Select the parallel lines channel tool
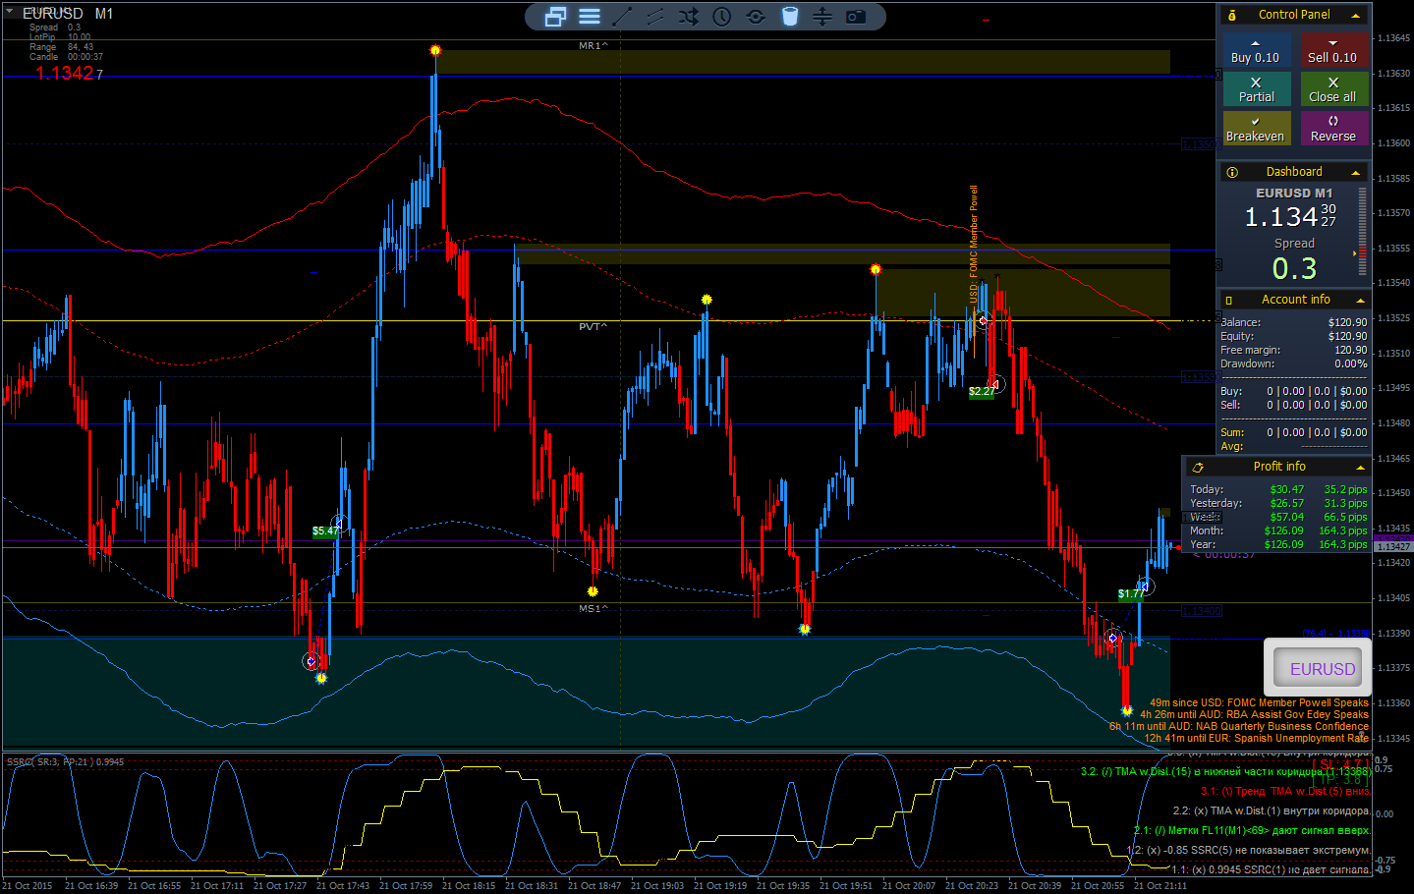Screen dimensions: 1414x894 (655, 17)
